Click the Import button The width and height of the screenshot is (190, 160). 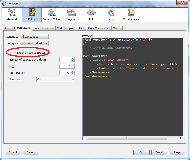(31, 152)
